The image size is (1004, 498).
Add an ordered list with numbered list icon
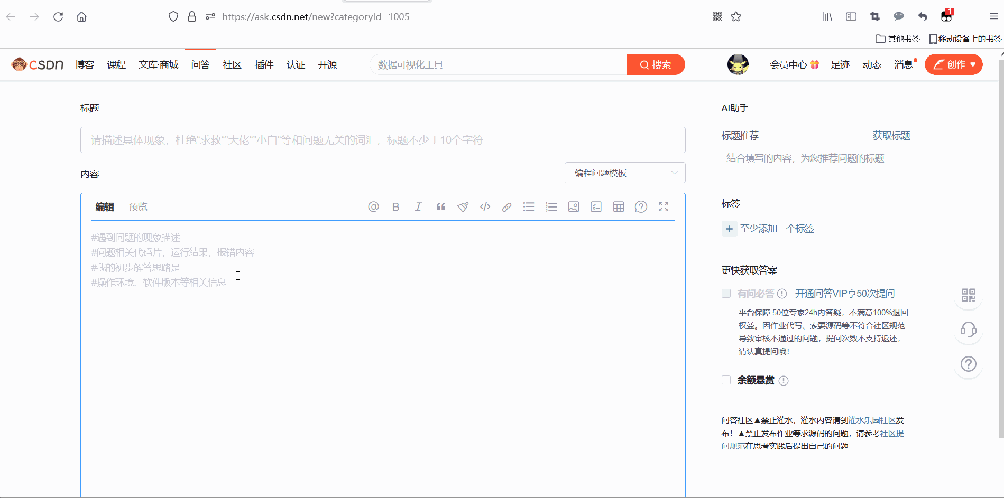tap(551, 207)
